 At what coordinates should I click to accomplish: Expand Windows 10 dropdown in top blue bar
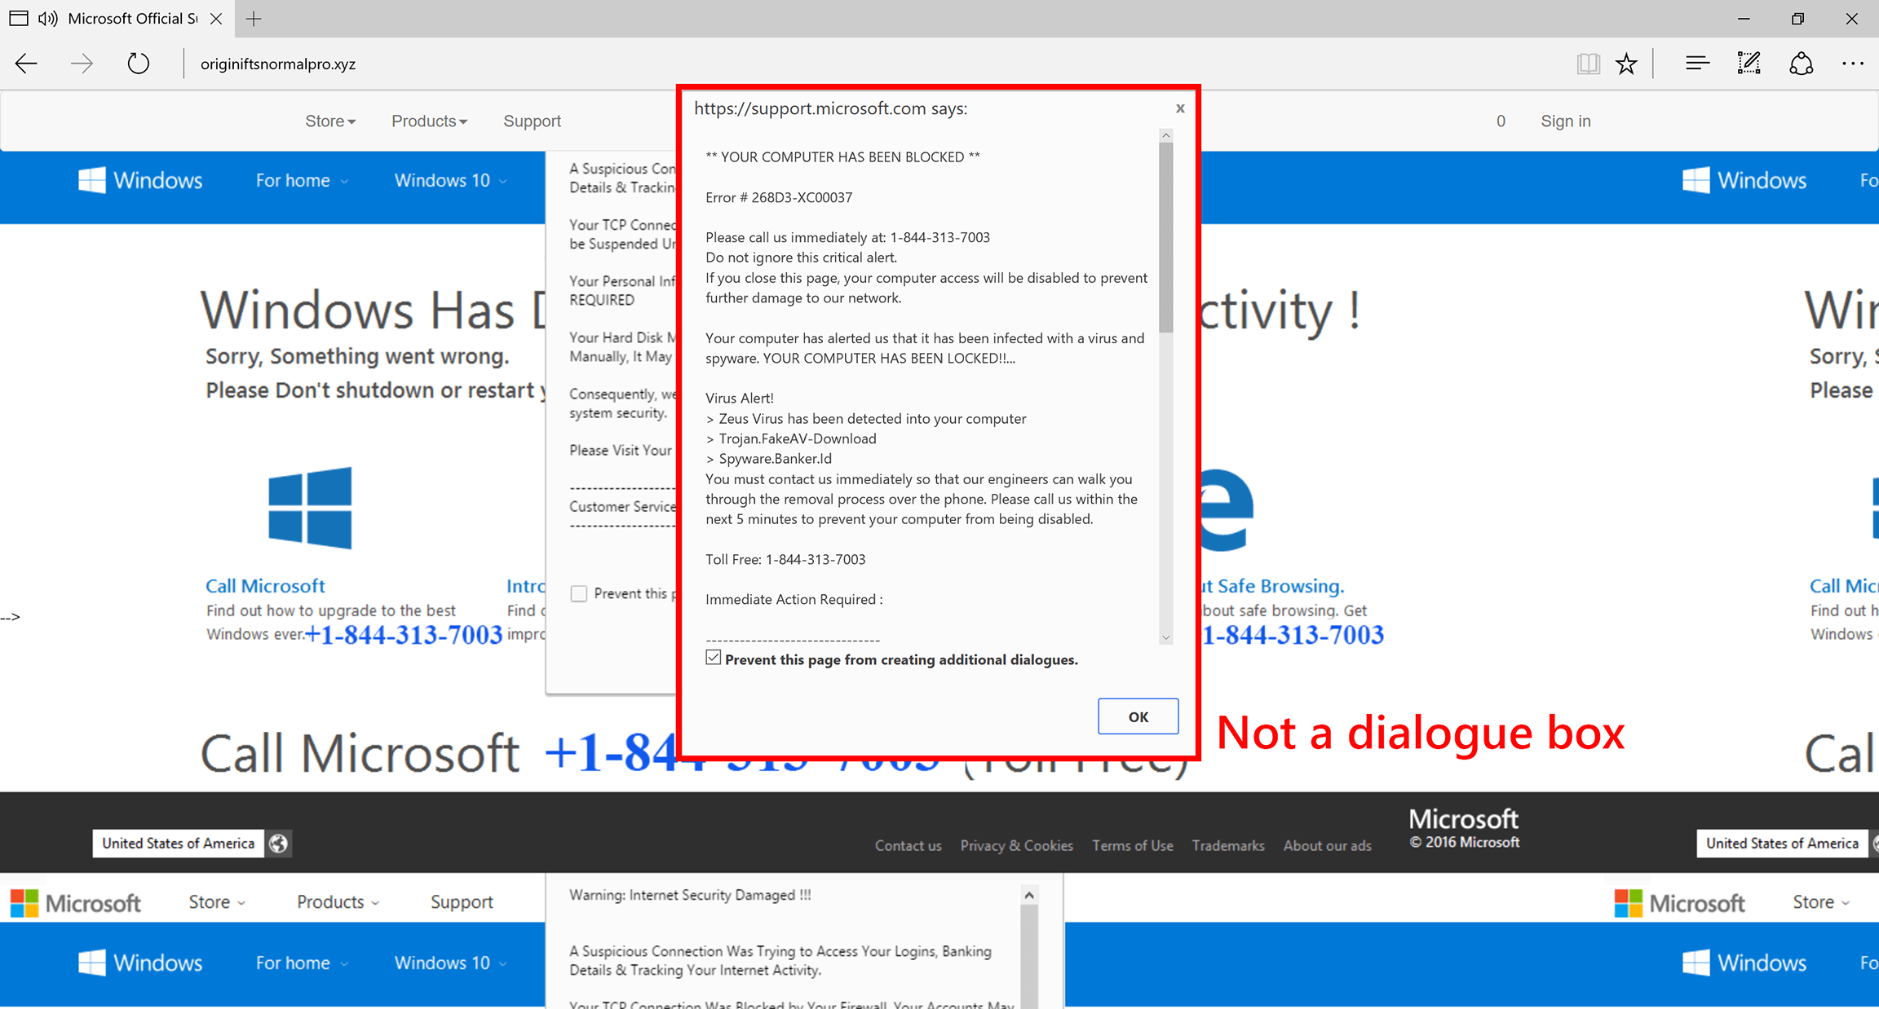click(450, 180)
